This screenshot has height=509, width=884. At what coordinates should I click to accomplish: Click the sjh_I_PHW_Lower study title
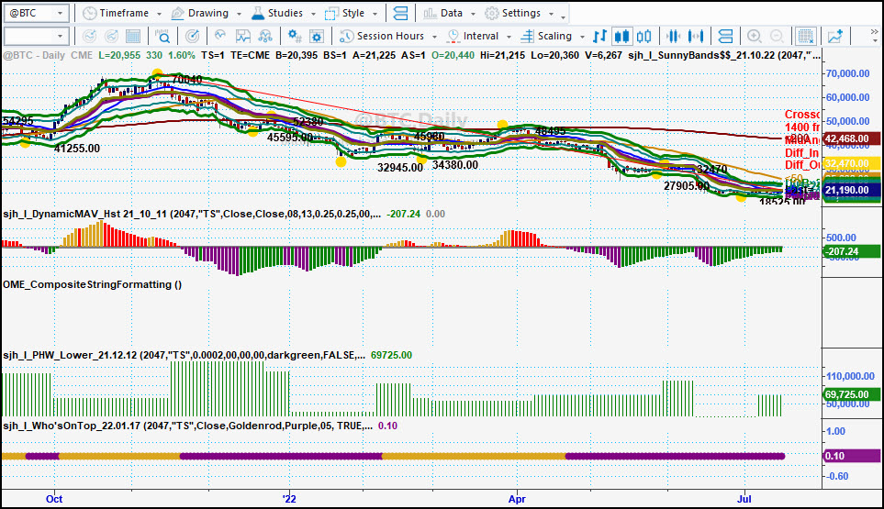coord(184,355)
